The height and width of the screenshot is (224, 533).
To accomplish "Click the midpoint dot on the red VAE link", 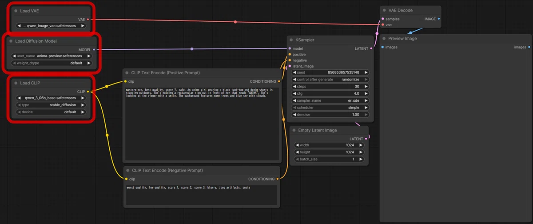I will (x=235, y=22).
